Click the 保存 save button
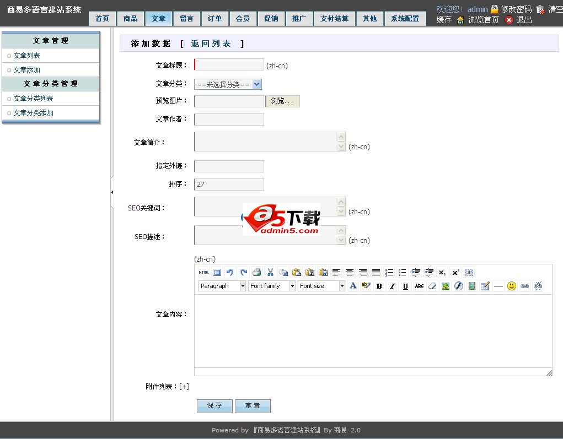 [215, 406]
